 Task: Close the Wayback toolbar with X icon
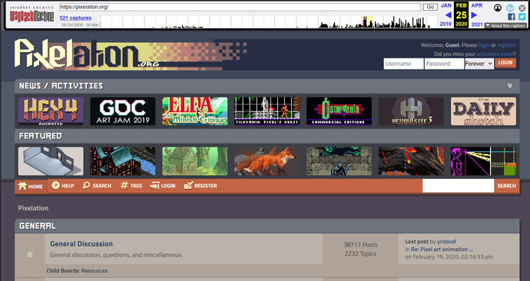(522, 8)
